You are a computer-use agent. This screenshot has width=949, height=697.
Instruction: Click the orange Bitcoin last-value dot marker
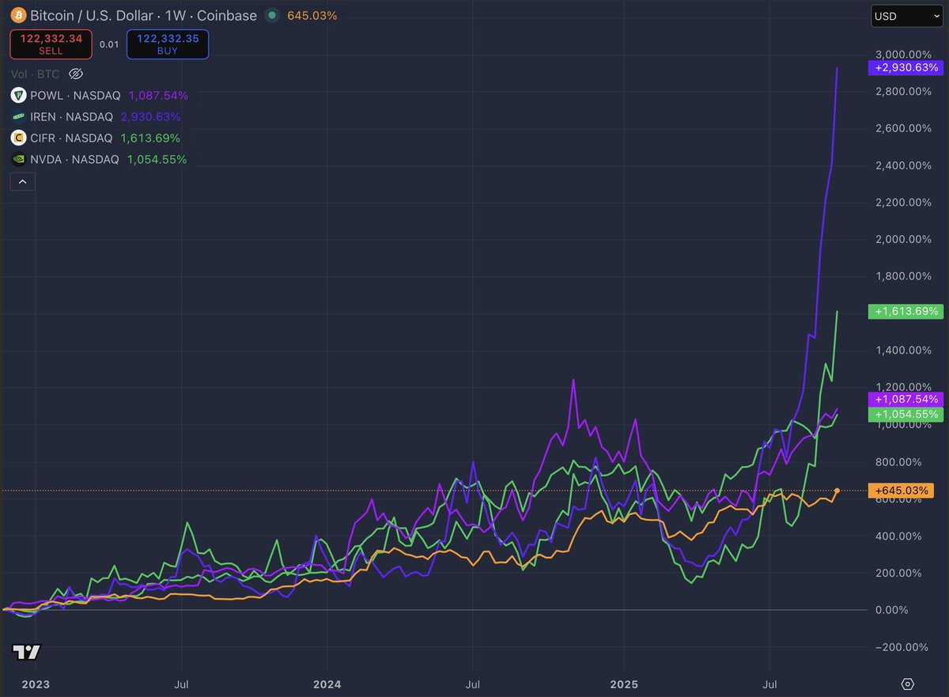point(837,491)
